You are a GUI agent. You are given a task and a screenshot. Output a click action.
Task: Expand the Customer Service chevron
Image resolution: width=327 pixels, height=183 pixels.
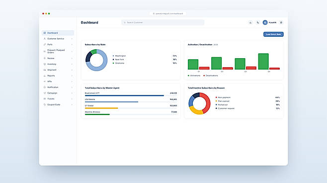(x=72, y=39)
